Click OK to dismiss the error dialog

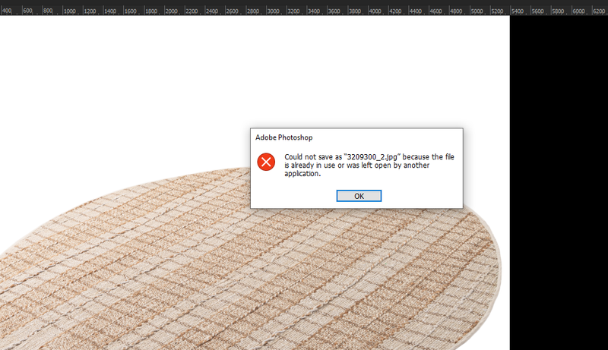tap(359, 196)
